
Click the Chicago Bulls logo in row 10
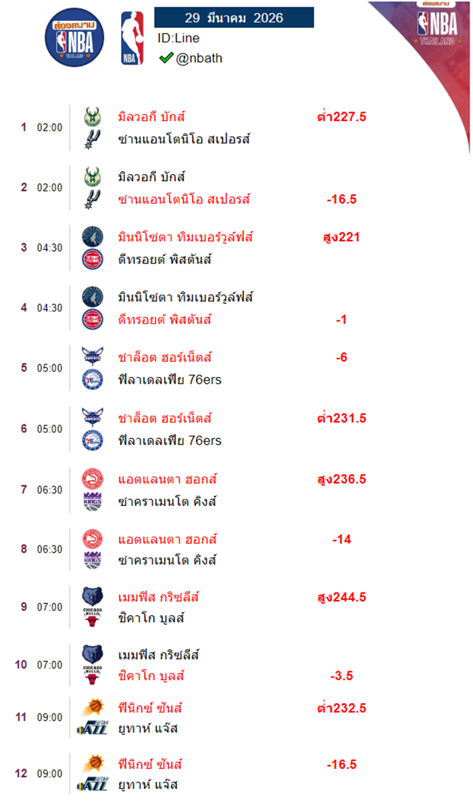tap(92, 676)
